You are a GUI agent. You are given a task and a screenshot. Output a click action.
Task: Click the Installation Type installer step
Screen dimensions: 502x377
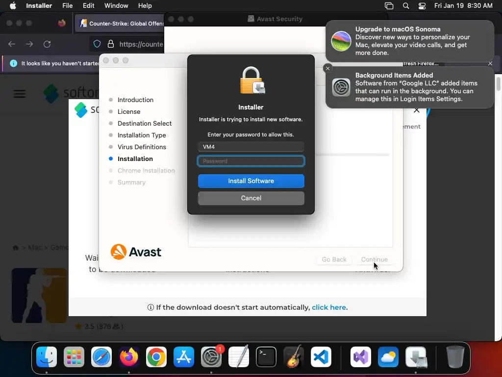pyautogui.click(x=142, y=135)
